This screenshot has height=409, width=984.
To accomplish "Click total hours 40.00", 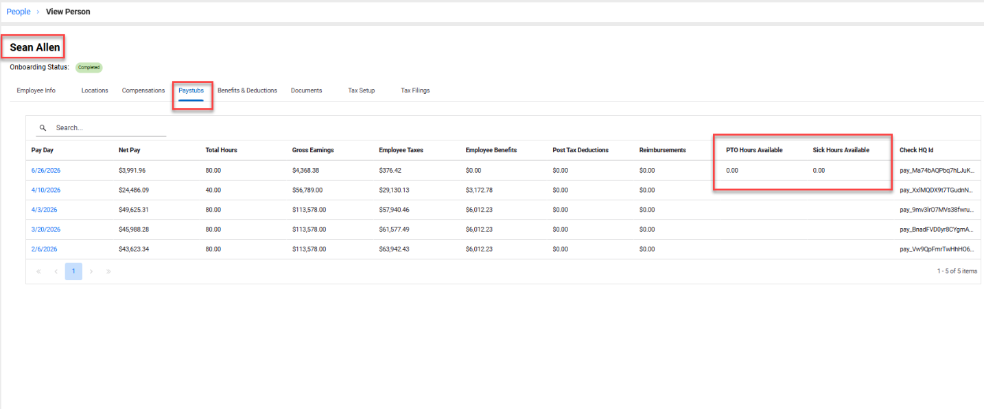I will coord(213,190).
